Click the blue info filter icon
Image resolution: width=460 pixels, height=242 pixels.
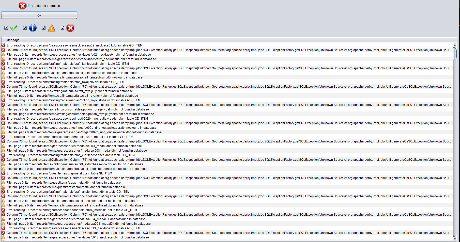[33, 28]
